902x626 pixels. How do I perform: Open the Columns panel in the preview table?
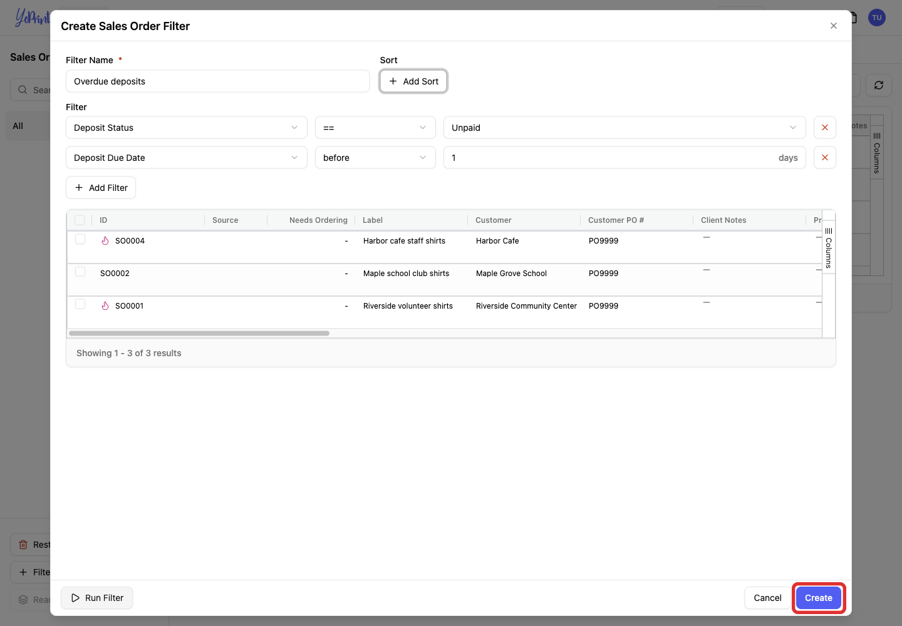[828, 247]
